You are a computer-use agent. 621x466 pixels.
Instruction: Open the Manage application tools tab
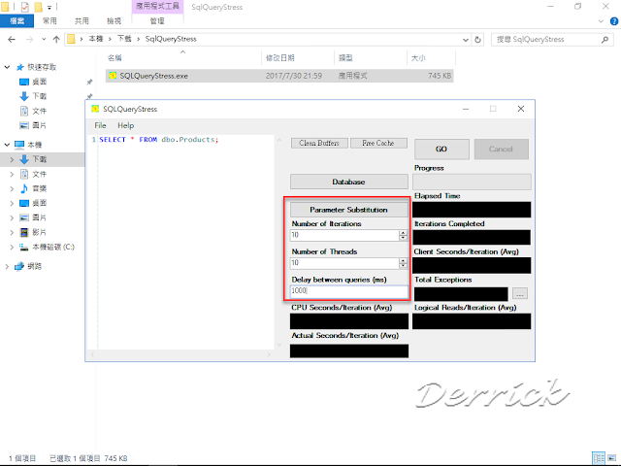(157, 21)
